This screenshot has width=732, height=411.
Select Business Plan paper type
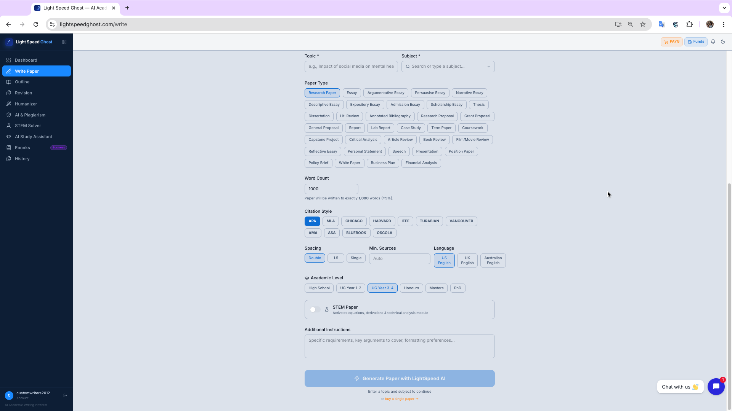click(x=383, y=163)
